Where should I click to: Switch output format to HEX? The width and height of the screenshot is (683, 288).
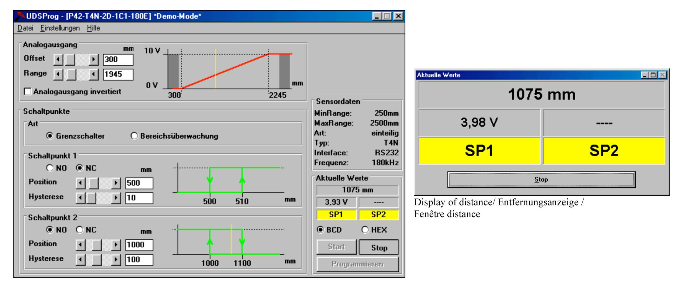click(365, 230)
